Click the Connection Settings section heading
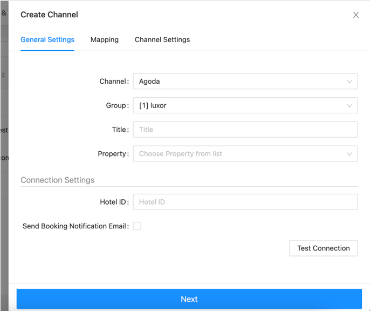The height and width of the screenshot is (311, 371). [x=58, y=180]
